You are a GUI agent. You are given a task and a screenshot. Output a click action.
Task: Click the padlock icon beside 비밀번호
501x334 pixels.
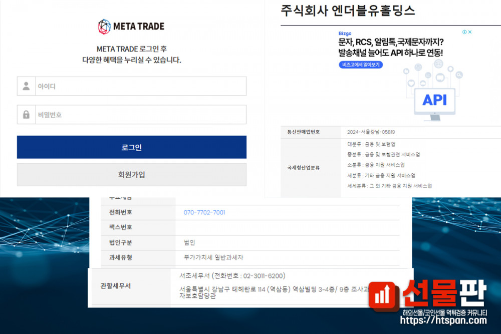pyautogui.click(x=26, y=115)
